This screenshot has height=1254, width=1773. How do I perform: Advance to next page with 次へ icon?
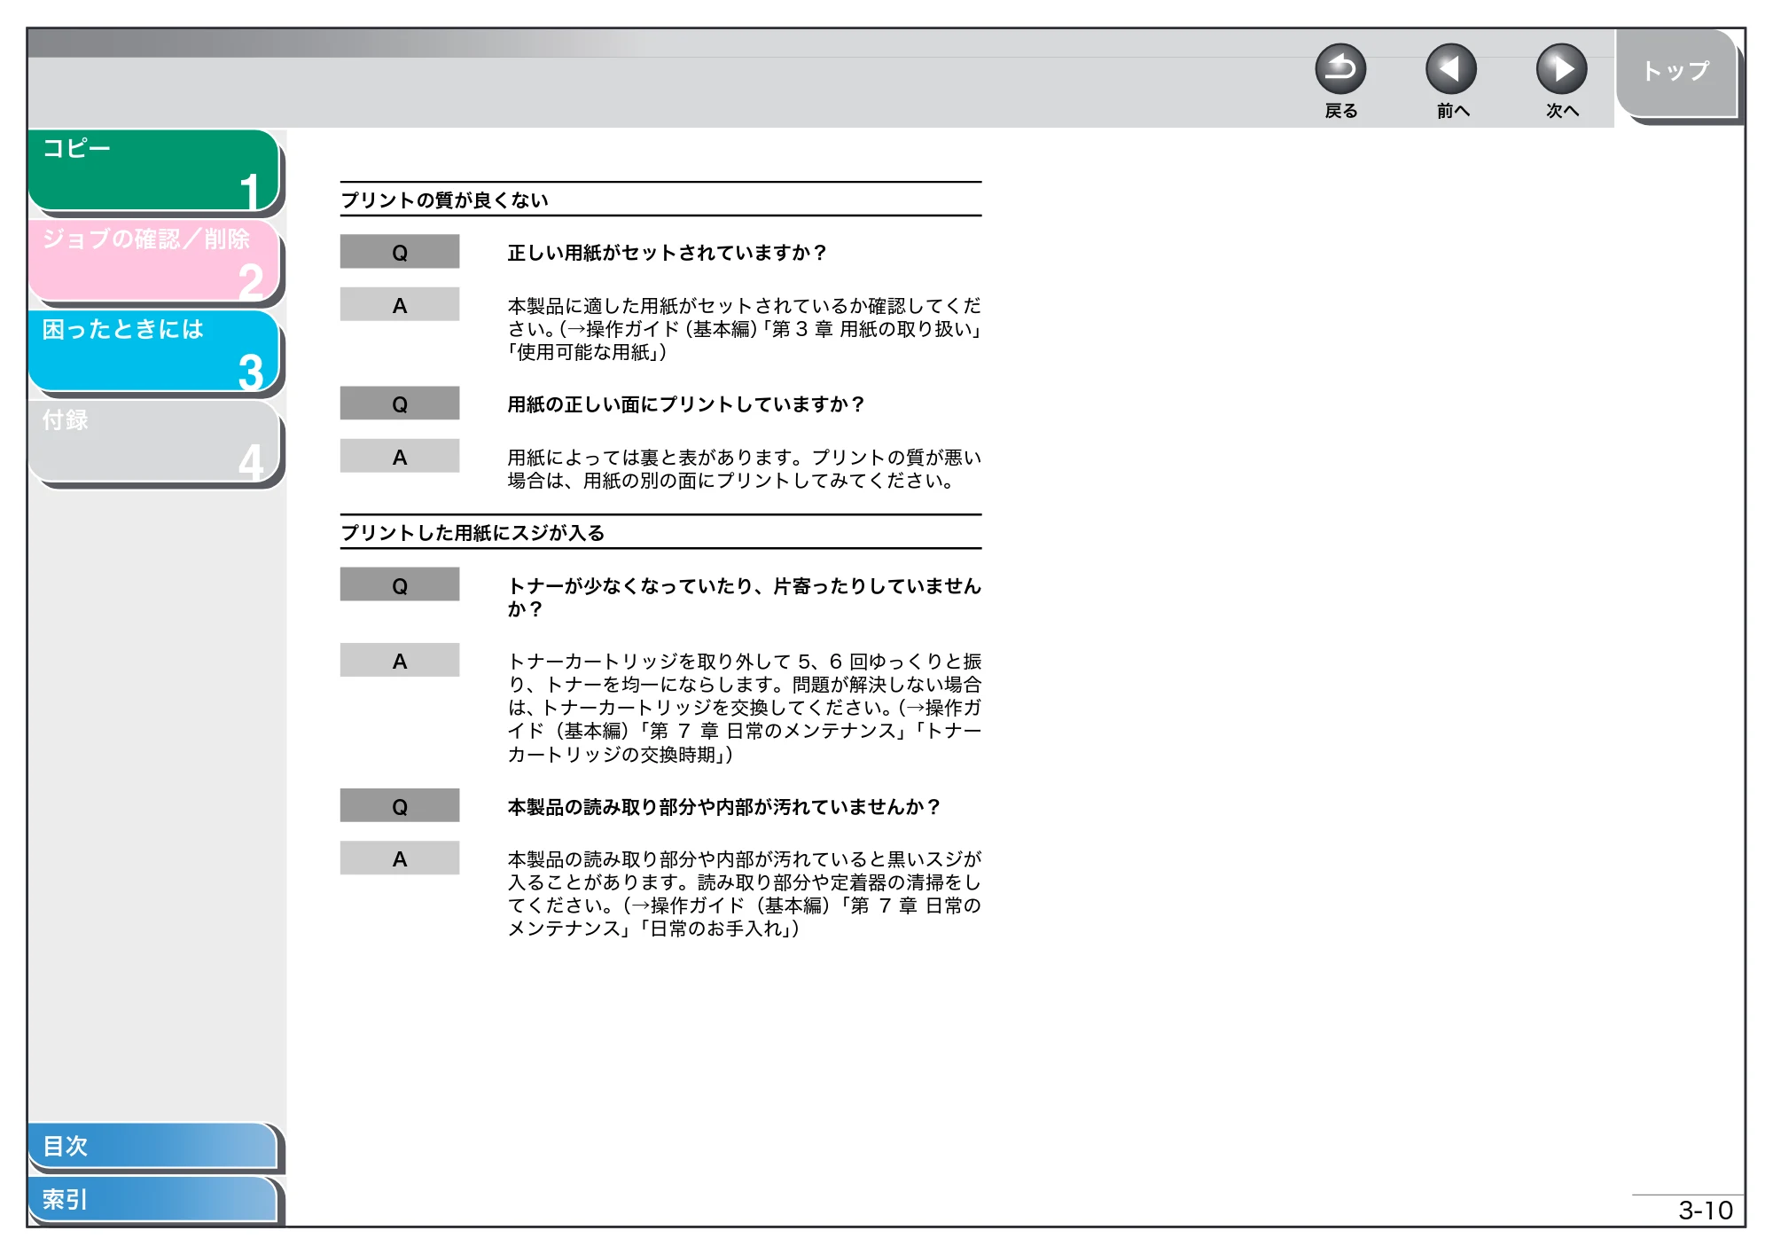tap(1561, 69)
